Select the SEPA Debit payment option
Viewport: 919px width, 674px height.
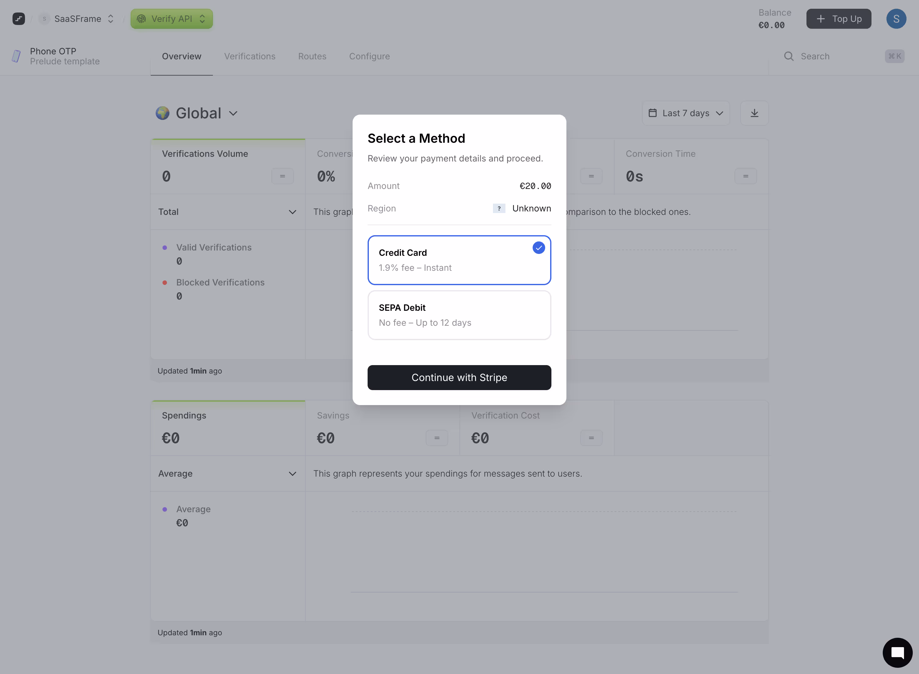point(459,315)
